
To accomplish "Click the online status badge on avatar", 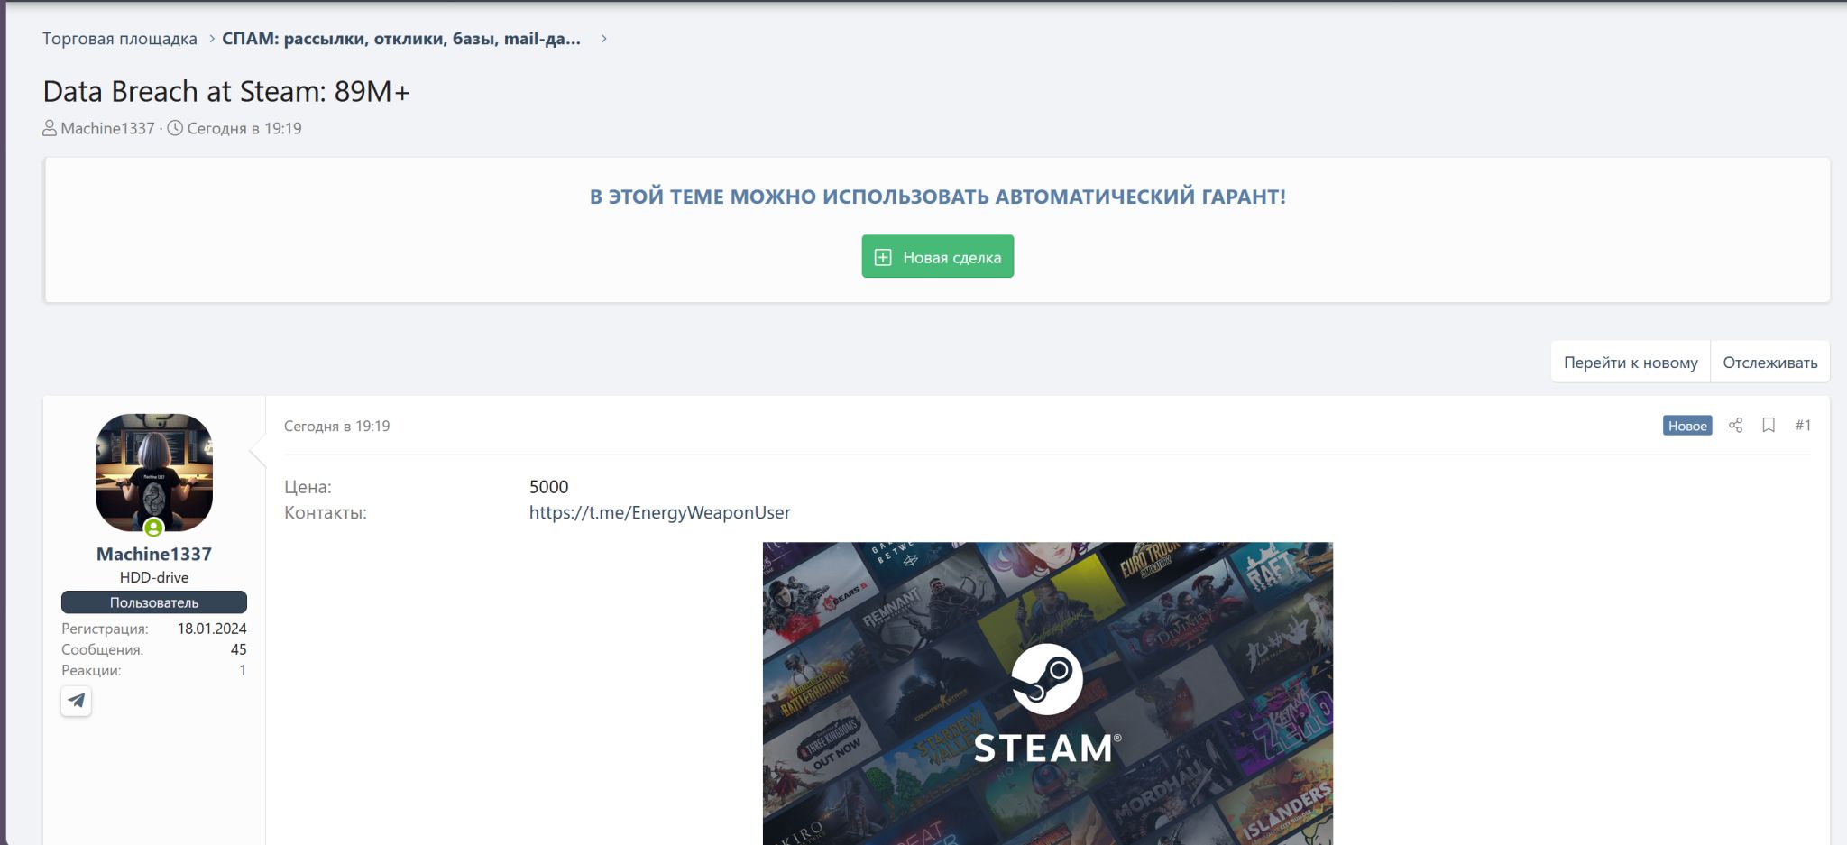I will [153, 528].
